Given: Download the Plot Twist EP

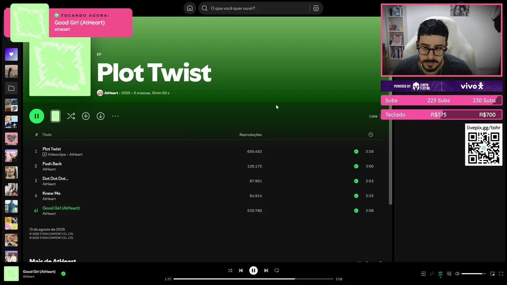Looking at the screenshot, I should pos(101,116).
